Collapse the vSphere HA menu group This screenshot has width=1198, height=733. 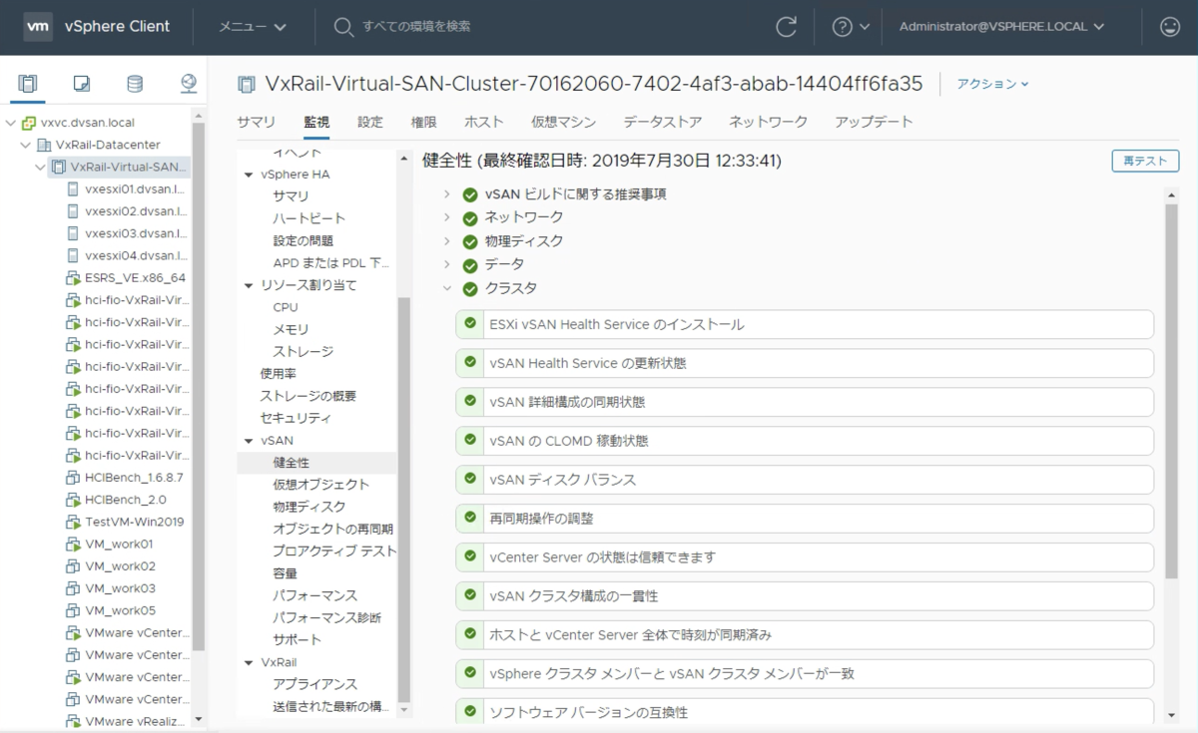point(249,175)
